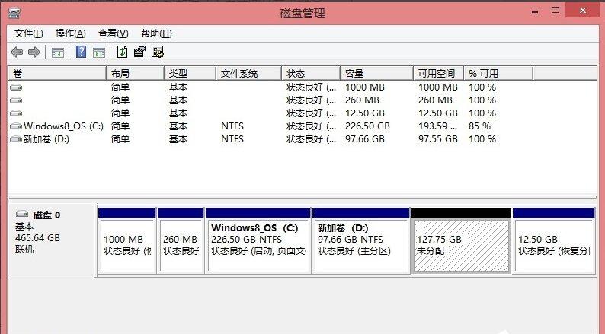The image size is (605, 334).
Task: Click the Refresh toolbar icon with green arrows
Action: pyautogui.click(x=123, y=52)
